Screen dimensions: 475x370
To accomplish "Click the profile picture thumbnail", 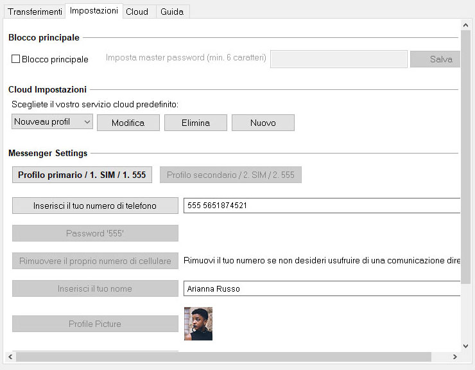I will coord(198,324).
